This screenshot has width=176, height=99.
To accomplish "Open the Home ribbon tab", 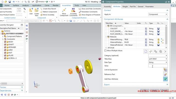I will click(x=7, y=5).
